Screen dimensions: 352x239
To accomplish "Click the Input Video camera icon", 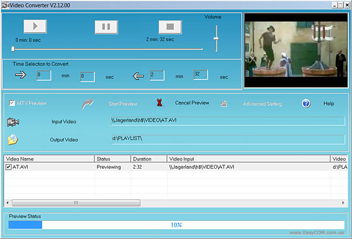I will point(13,122).
